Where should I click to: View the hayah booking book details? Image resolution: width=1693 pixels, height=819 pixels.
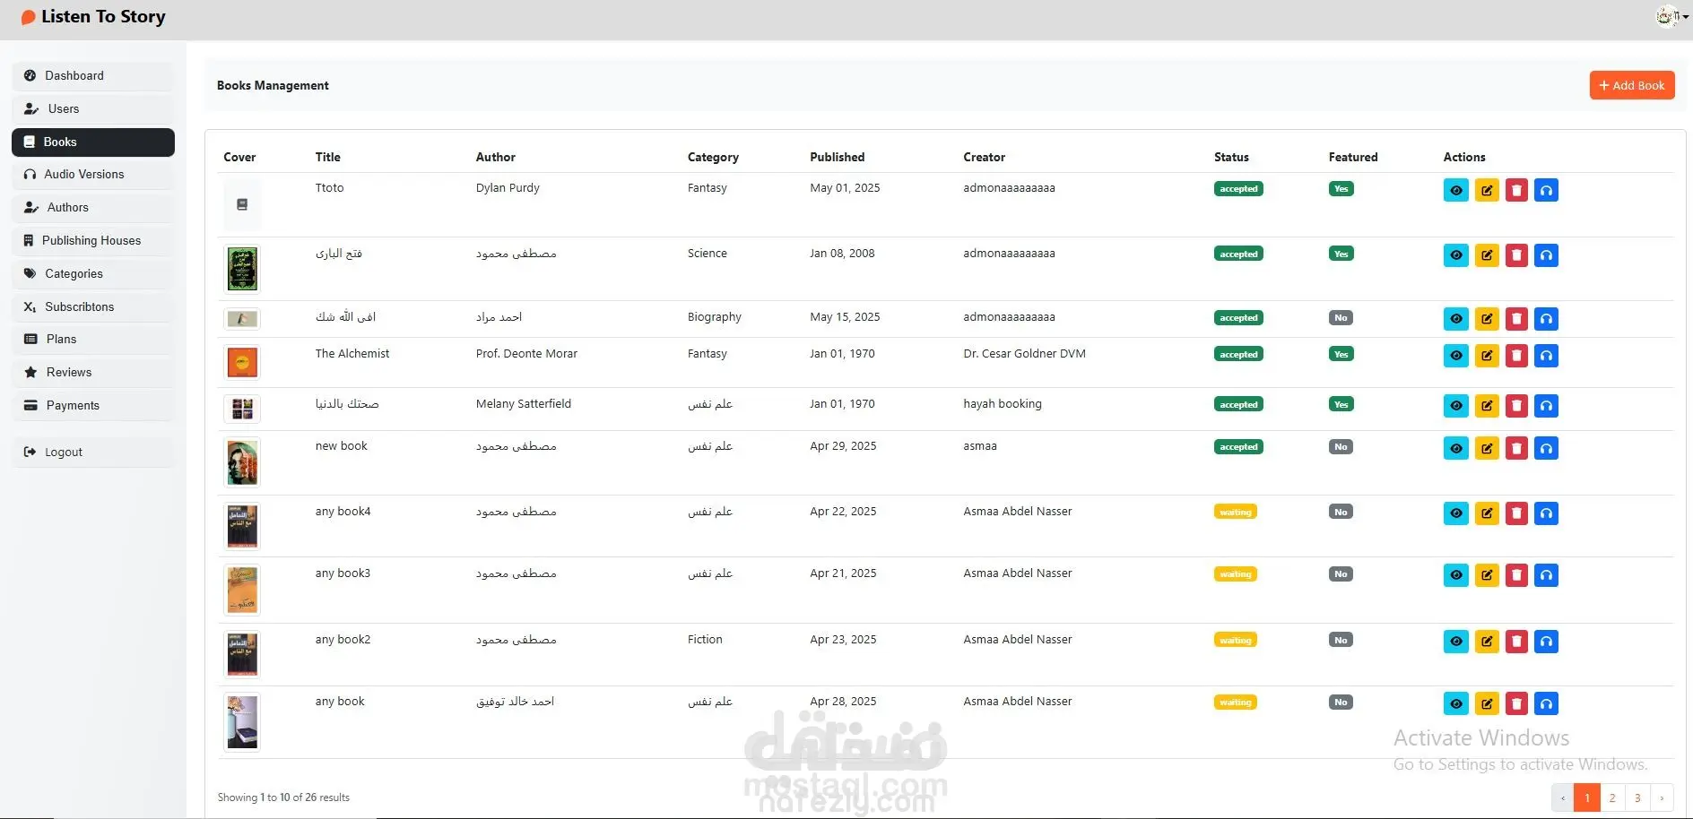[x=1456, y=406]
